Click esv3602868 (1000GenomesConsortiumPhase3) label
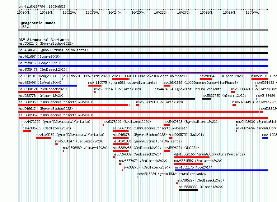Image resolution: width=277 pixels, height=202 pixels. coord(149,76)
